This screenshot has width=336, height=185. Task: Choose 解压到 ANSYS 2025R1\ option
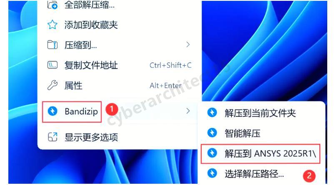(261, 153)
